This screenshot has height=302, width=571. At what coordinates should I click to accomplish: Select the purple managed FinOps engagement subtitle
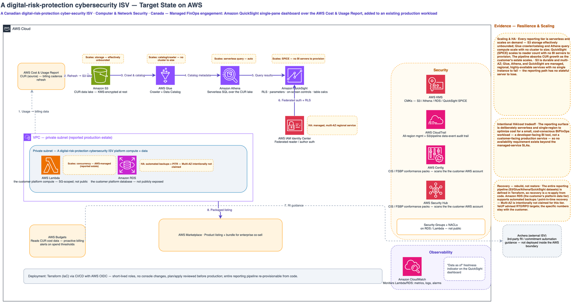tap(219, 14)
